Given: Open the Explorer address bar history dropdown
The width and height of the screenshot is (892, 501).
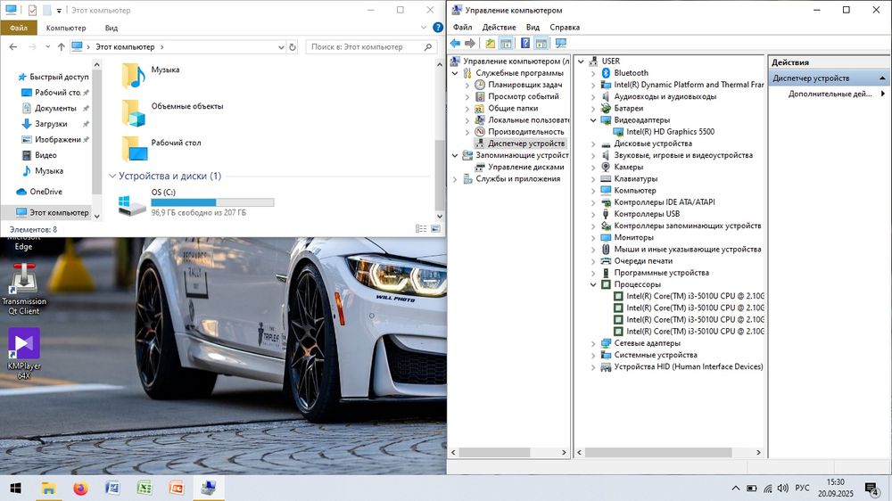Looking at the screenshot, I should (280, 47).
